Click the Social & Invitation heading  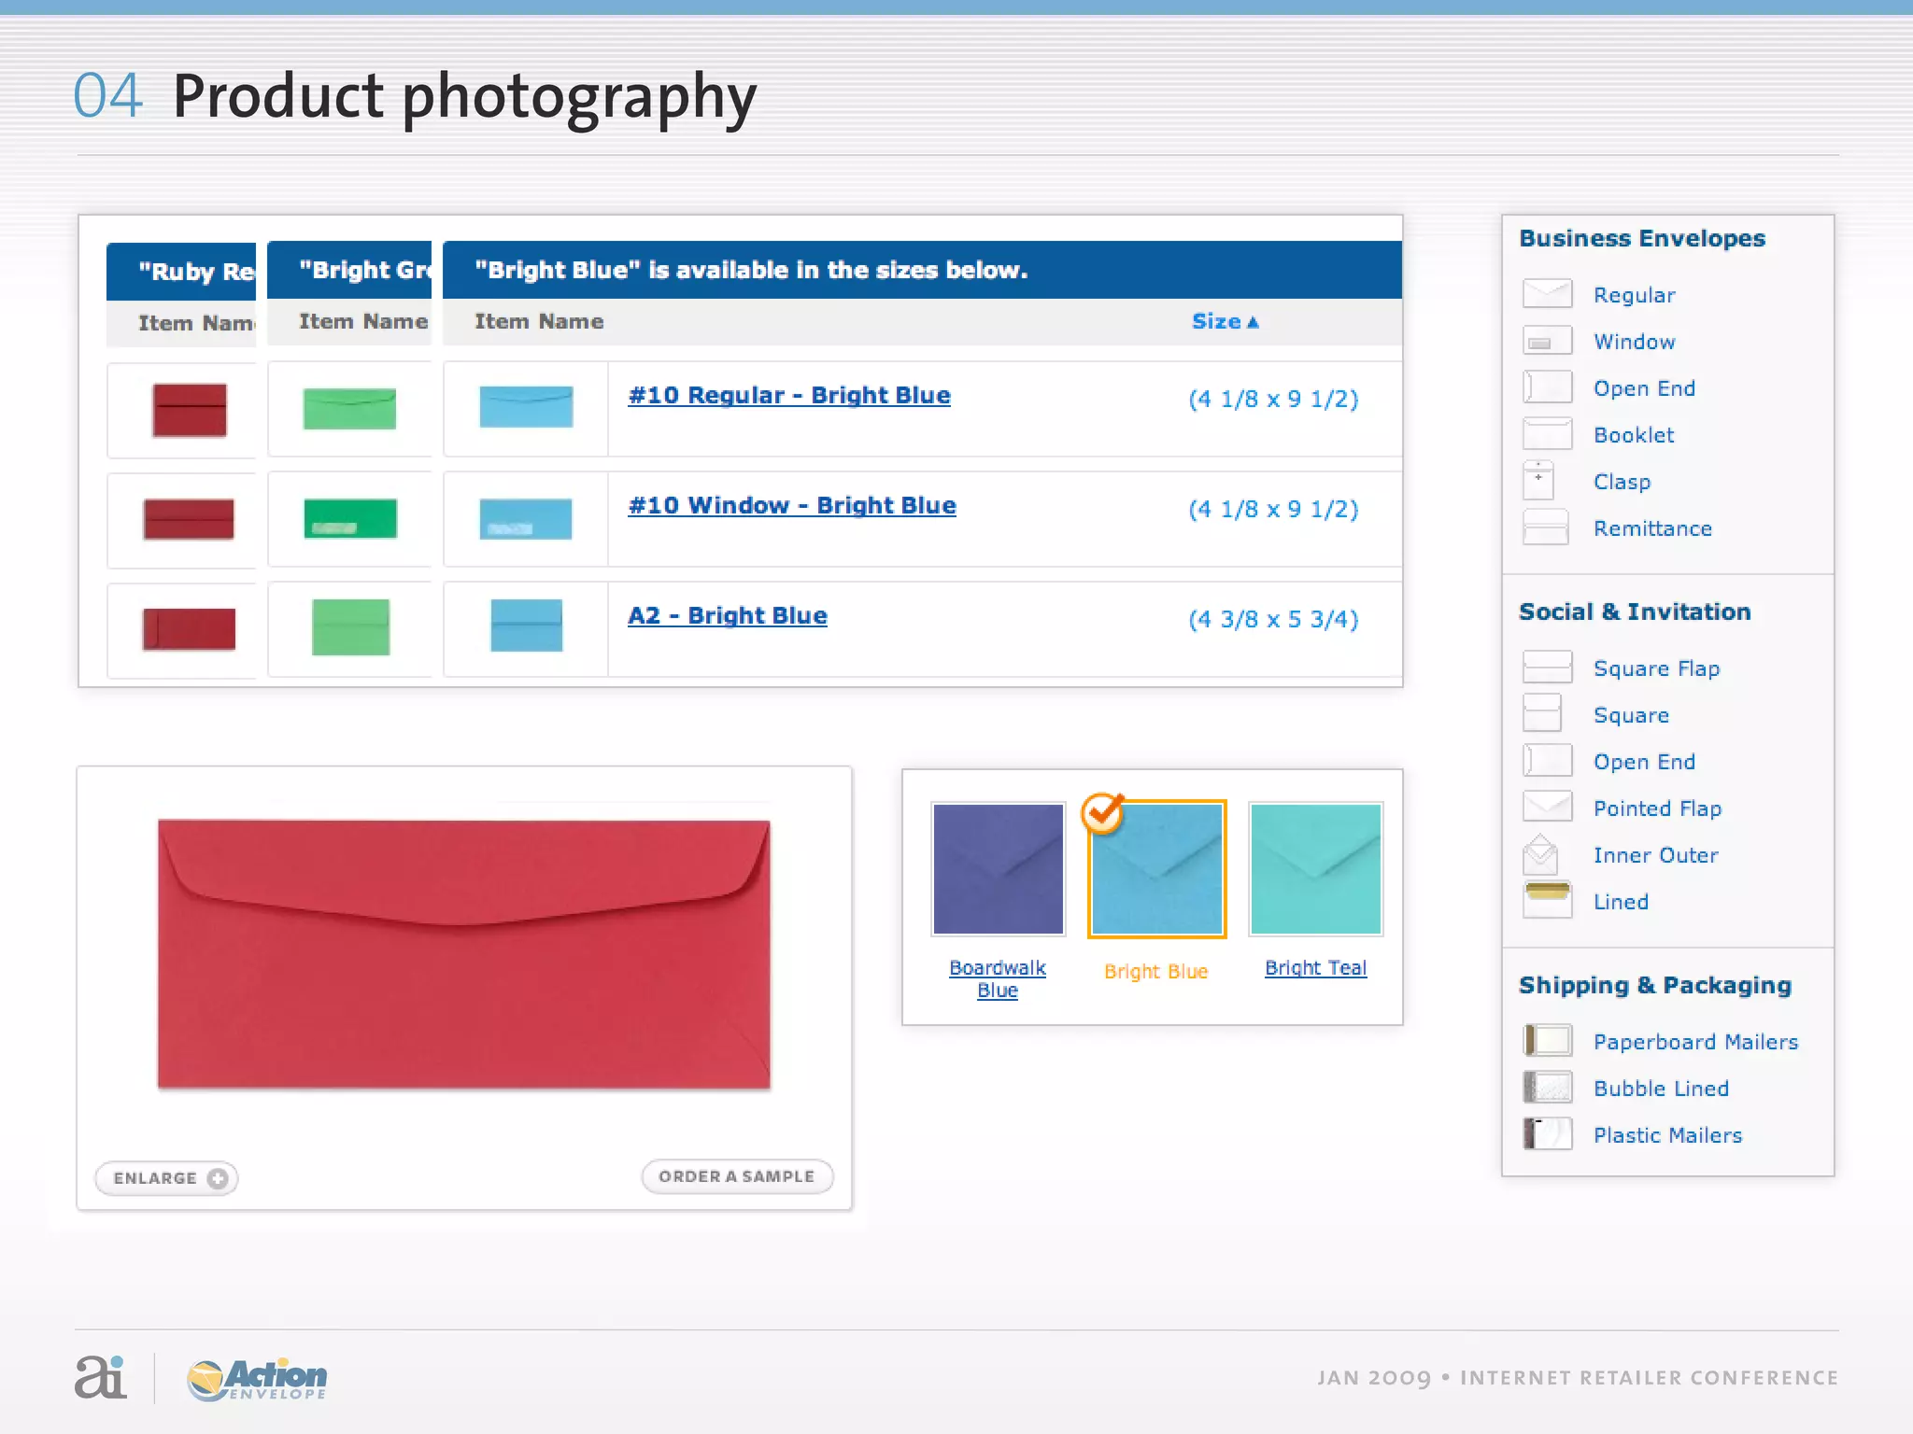pyautogui.click(x=1635, y=612)
